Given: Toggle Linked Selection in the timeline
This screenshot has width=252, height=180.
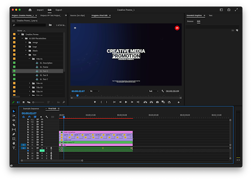Looking at the screenshot, I should [x=35, y=117].
